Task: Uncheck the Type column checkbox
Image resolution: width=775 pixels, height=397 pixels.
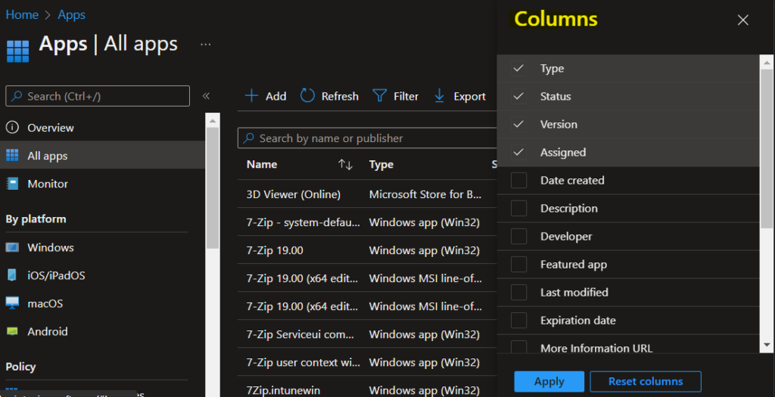Action: point(518,68)
